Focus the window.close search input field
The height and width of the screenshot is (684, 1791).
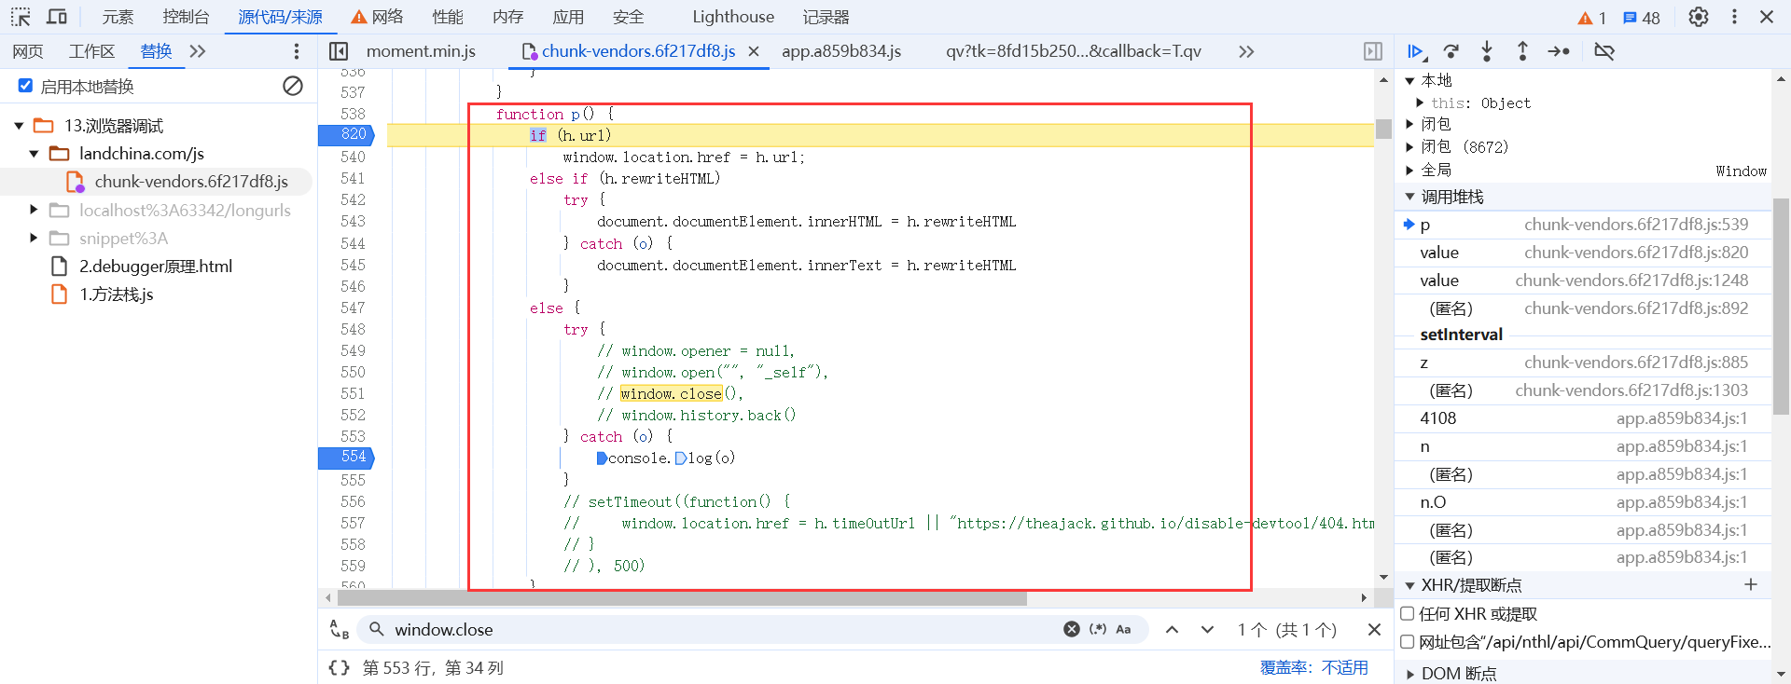click(726, 630)
